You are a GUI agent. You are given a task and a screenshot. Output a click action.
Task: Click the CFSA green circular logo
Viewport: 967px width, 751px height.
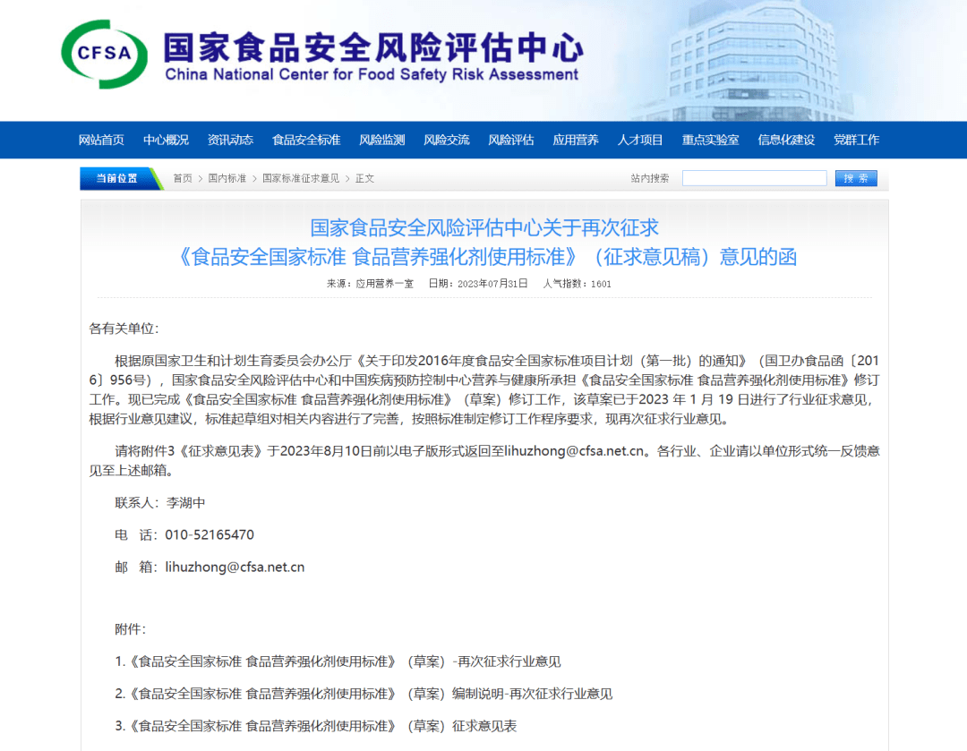(x=104, y=54)
